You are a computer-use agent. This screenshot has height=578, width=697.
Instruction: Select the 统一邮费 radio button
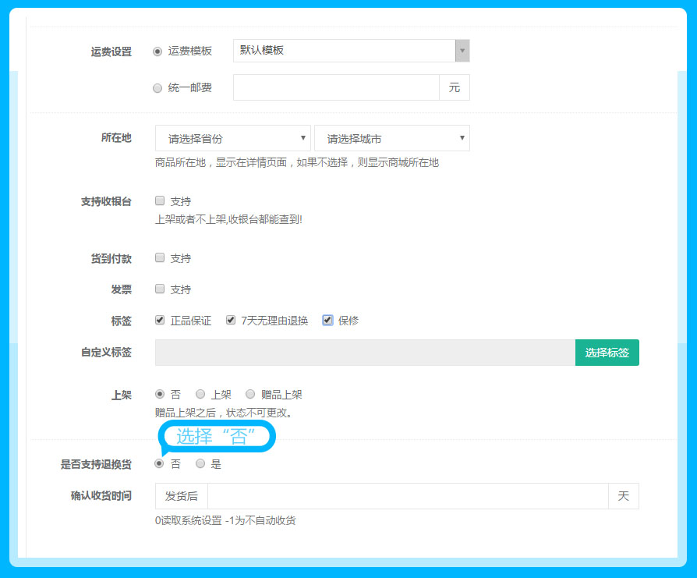(157, 88)
